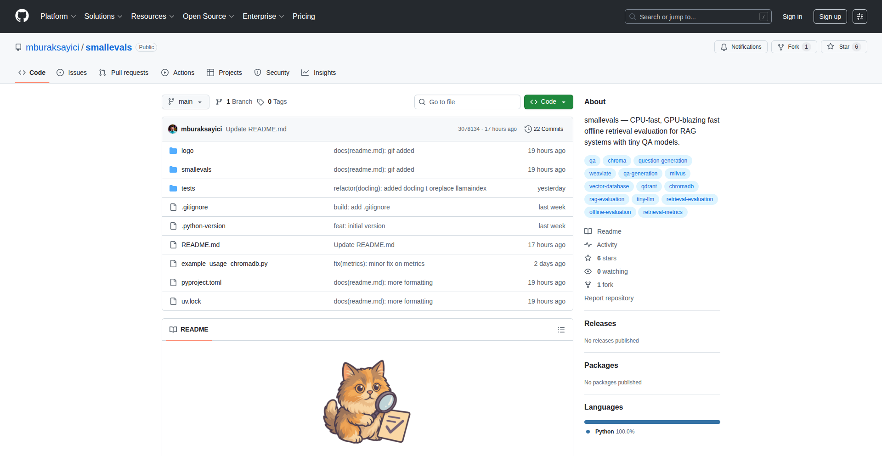Click the GitHub logo icon
Viewport: 882px width, 456px height.
(22, 16)
